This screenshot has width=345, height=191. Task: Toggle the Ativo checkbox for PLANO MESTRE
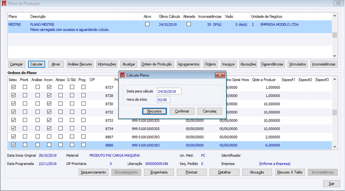(148, 24)
